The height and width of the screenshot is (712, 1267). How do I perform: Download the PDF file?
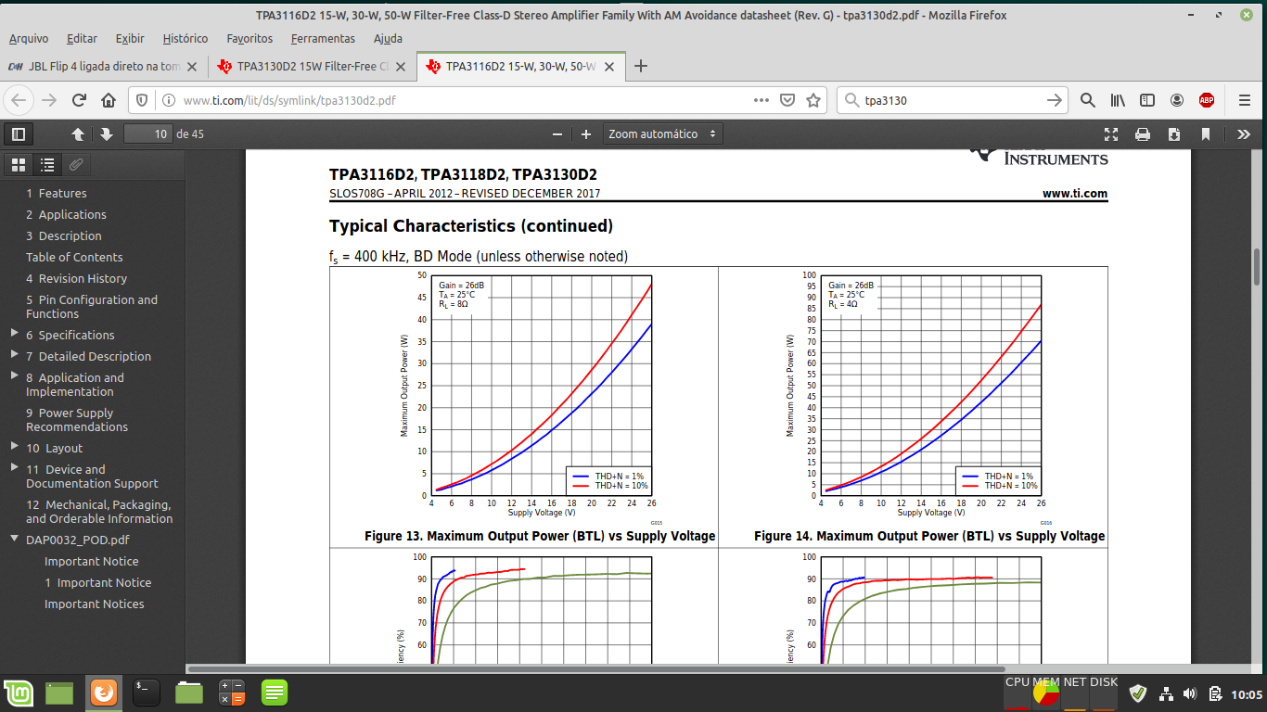pos(1174,134)
